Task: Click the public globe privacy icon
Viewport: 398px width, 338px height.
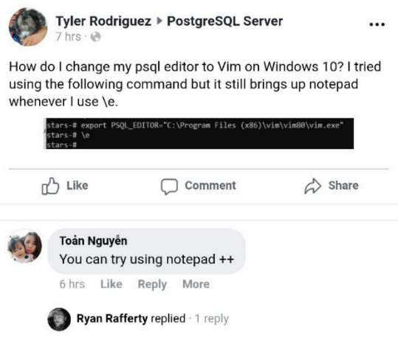Action: click(x=96, y=37)
